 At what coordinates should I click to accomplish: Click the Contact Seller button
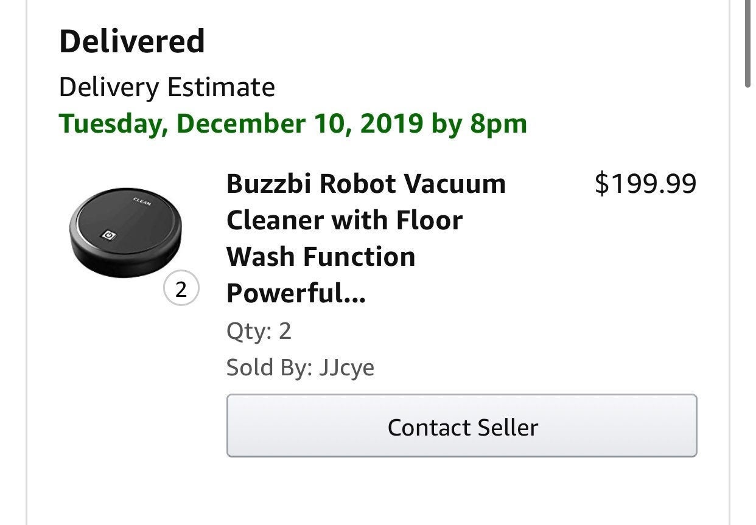[x=461, y=426]
